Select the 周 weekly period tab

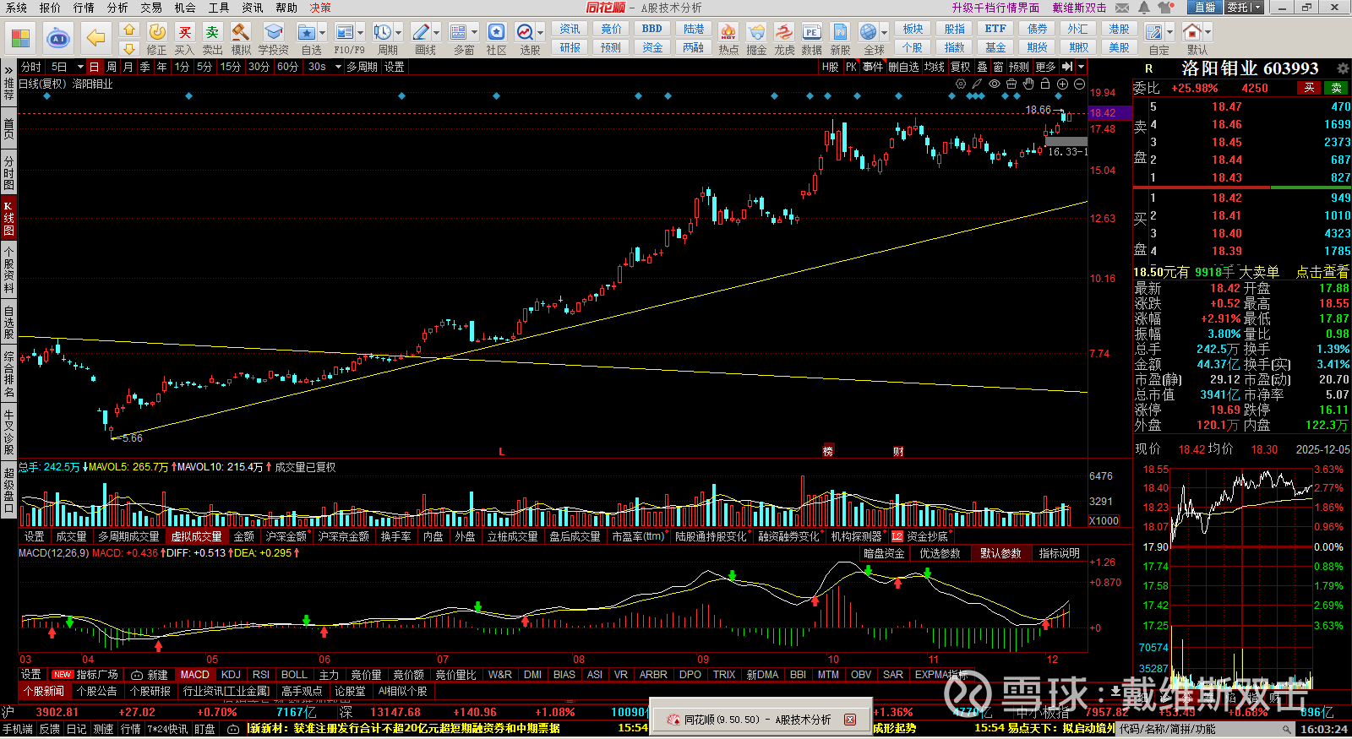coord(112,67)
